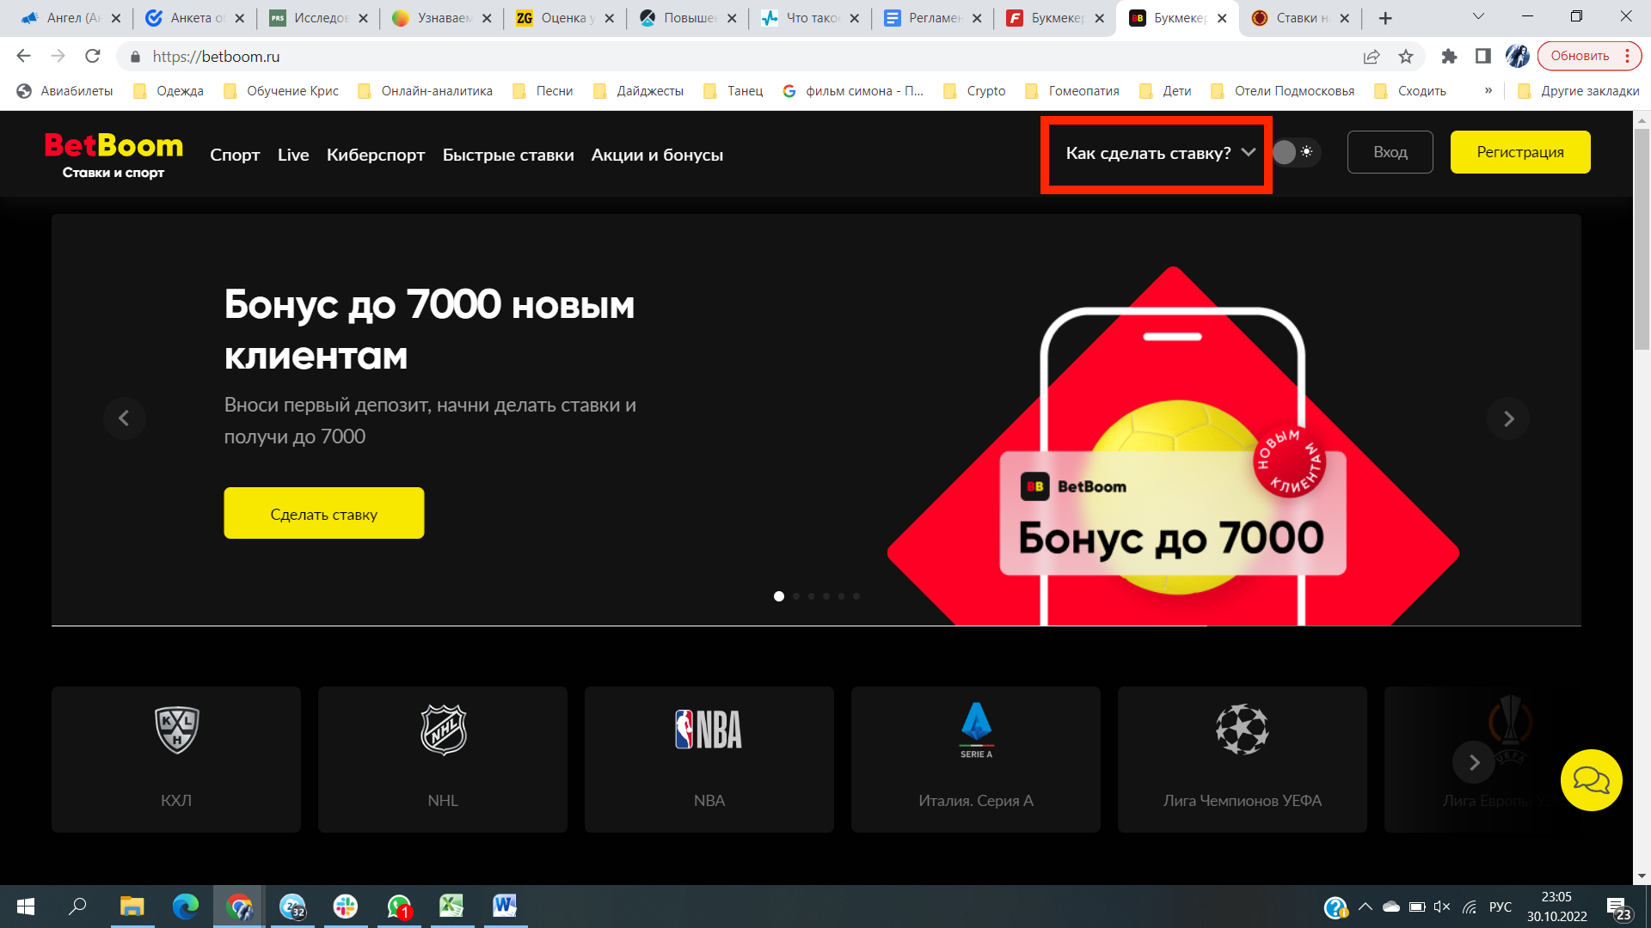1651x928 pixels.
Task: Open the Дайджесты bookmark folder
Action: 638,91
